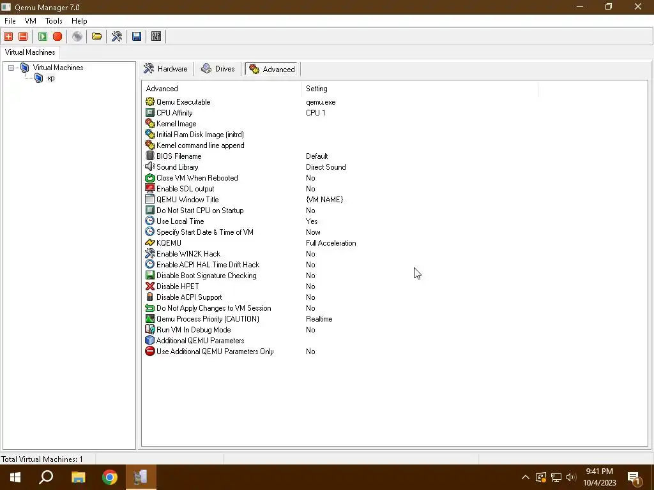The image size is (654, 490).
Task: Select the Virtual Machines panel tab
Action: 30,52
